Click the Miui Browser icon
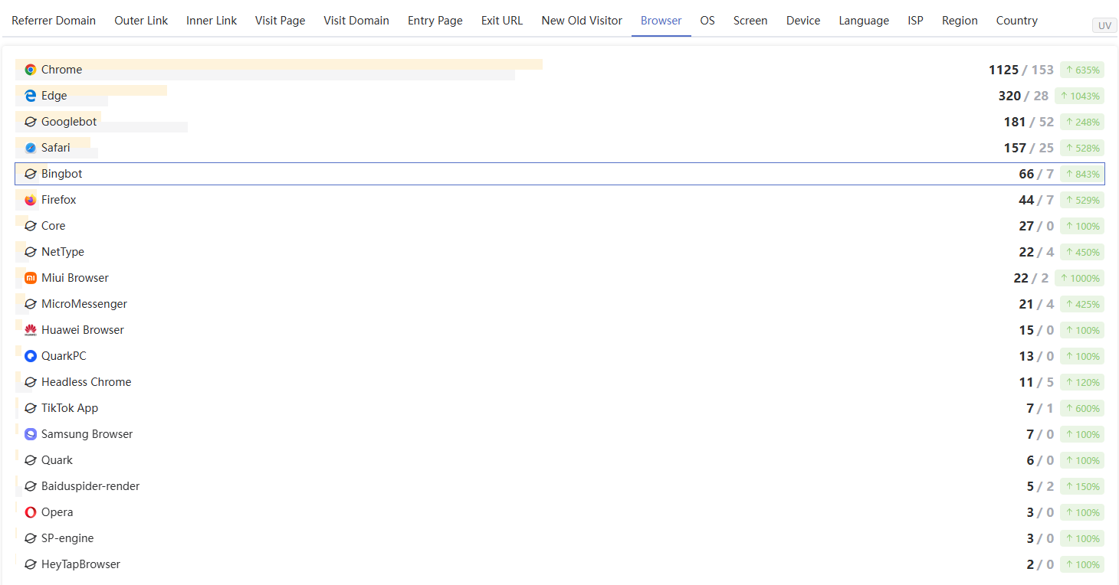The width and height of the screenshot is (1119, 585). [x=31, y=278]
